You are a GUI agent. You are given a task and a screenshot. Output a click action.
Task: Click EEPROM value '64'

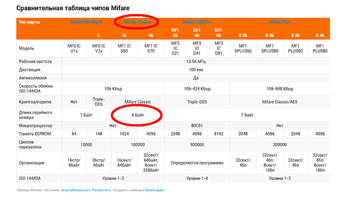[x=74, y=134]
